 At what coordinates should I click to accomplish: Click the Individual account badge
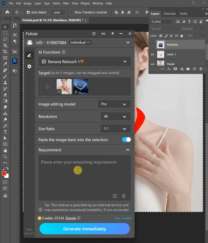click(x=80, y=42)
